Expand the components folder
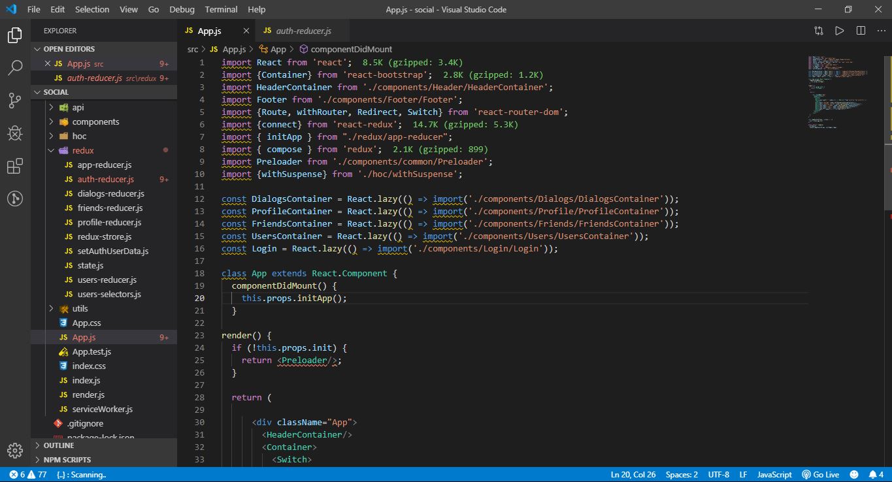Image resolution: width=892 pixels, height=482 pixels. click(95, 122)
